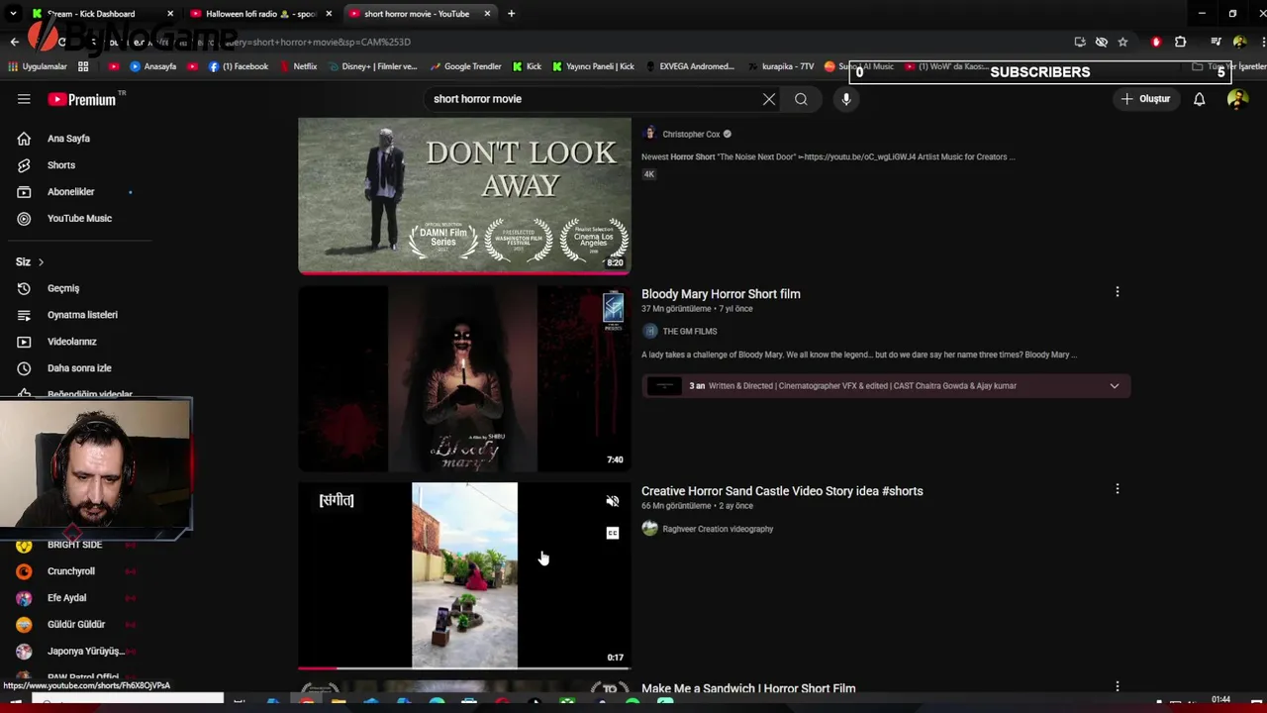Screen dimensions: 1267x713
Task: Close the Halloween lofi radio tab
Action: 329,14
